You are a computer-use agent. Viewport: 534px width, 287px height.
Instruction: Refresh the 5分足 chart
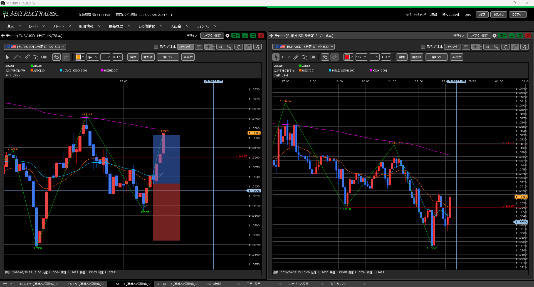point(506,47)
